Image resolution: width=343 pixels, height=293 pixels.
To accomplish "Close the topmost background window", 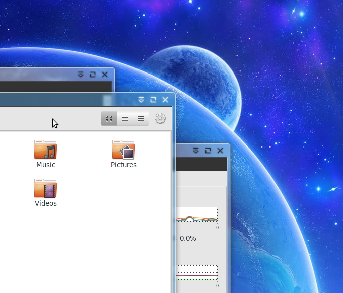I will (105, 75).
